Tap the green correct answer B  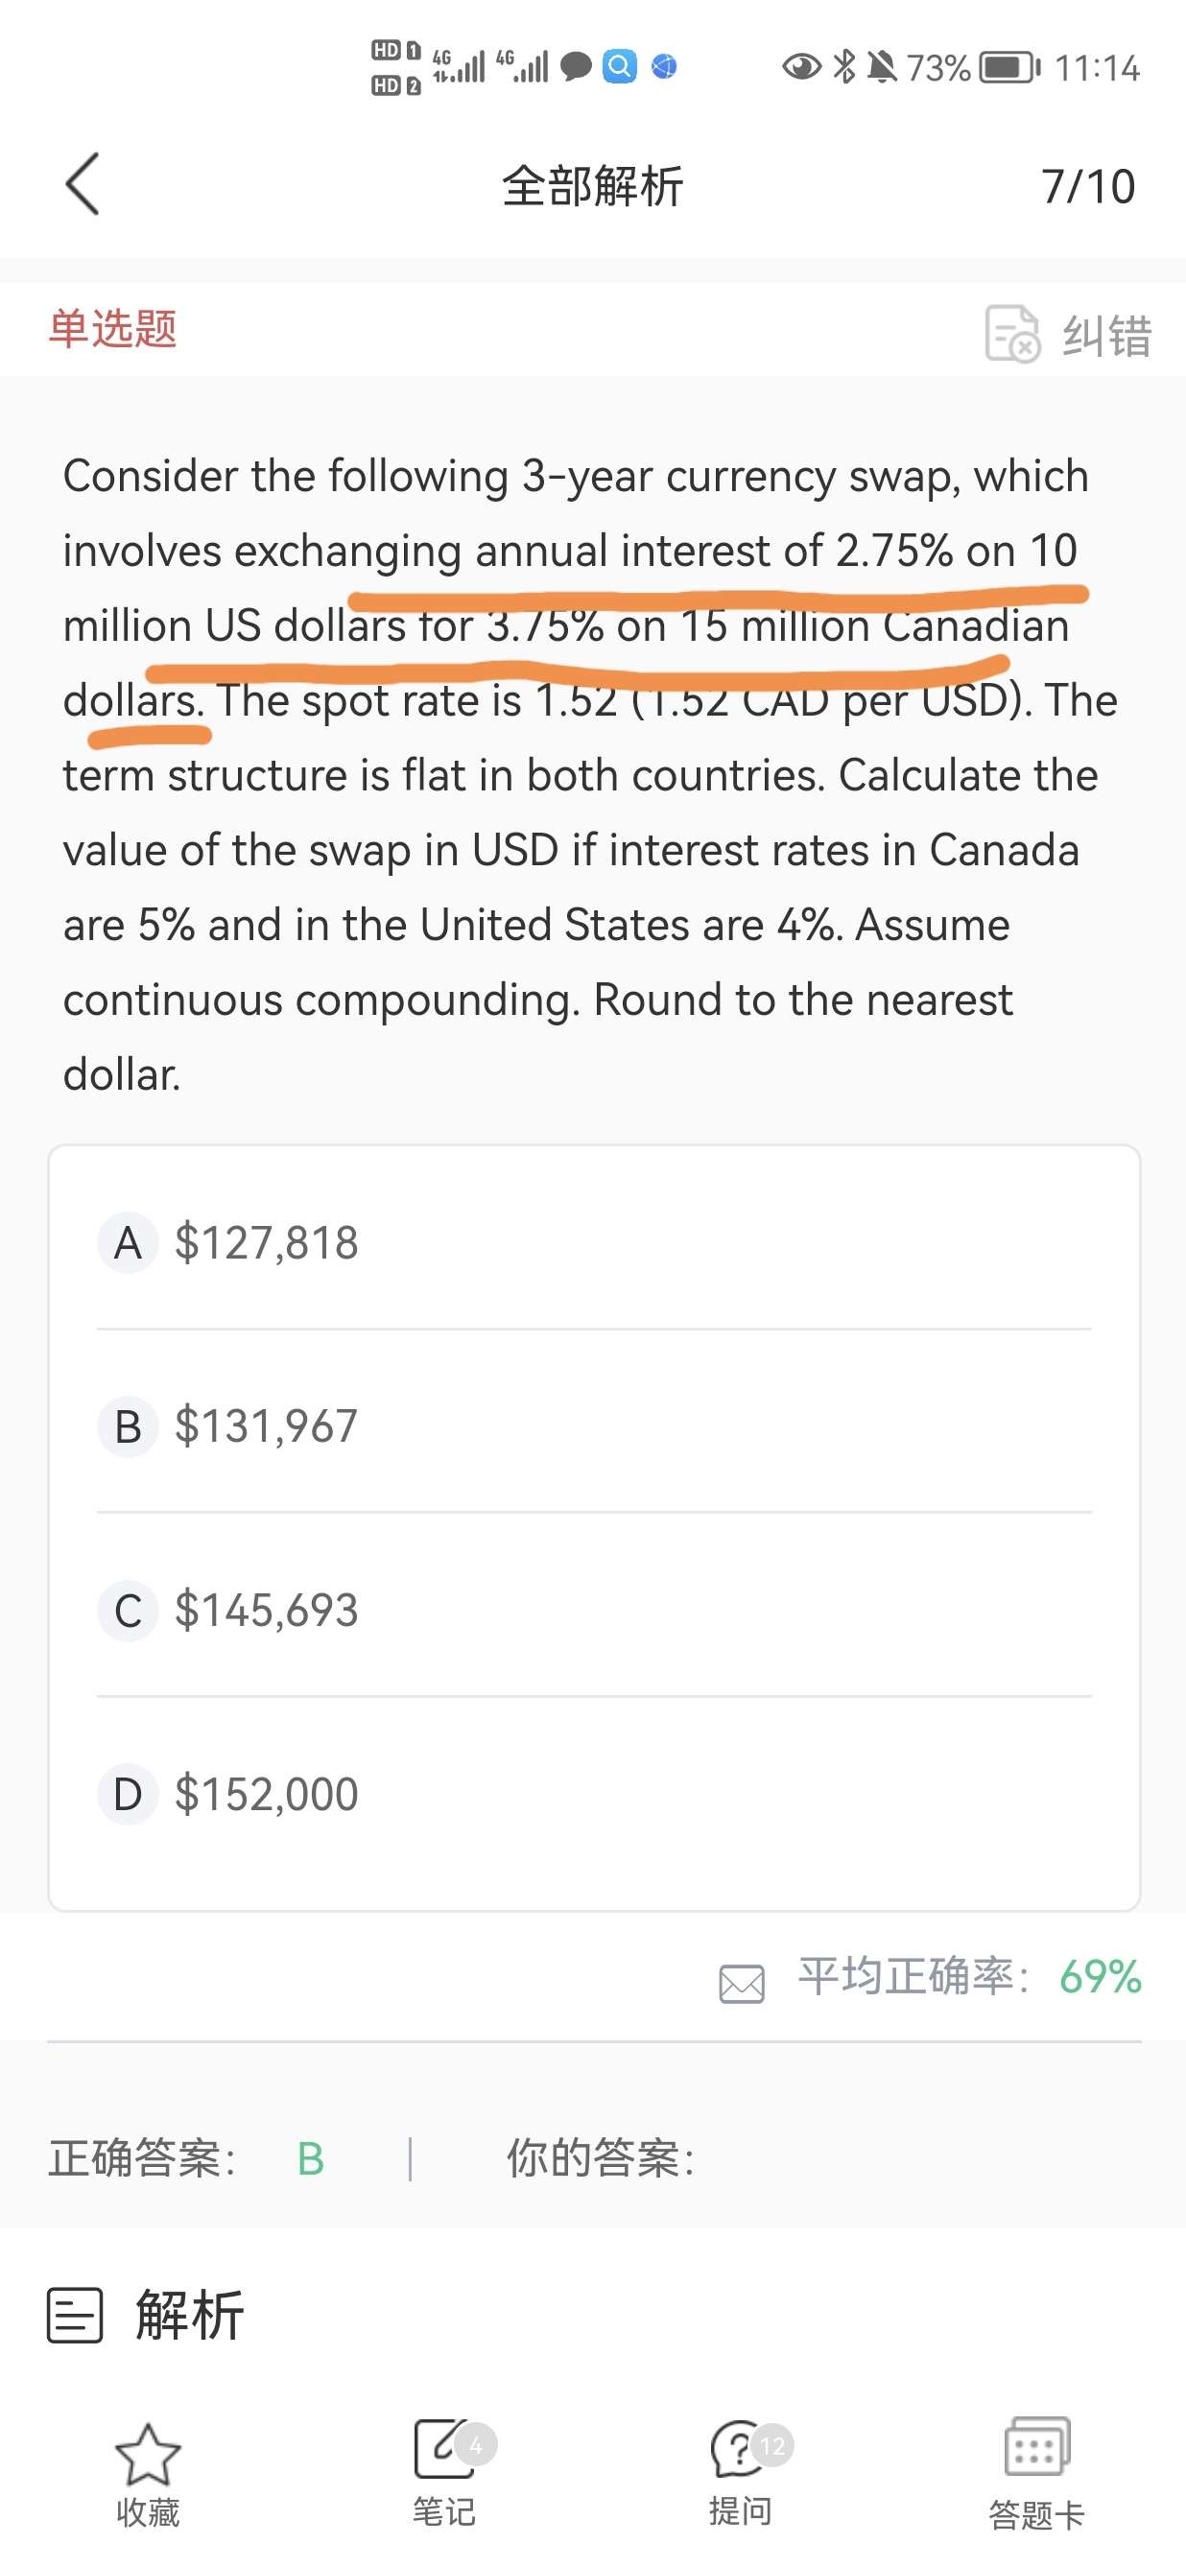click(x=310, y=2159)
